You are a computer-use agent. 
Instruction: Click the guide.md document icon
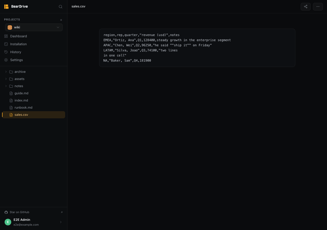[x=11, y=93]
